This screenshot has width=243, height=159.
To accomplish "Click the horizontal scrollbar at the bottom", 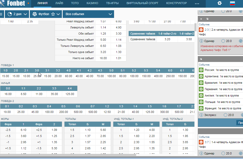I will (x=68, y=155).
